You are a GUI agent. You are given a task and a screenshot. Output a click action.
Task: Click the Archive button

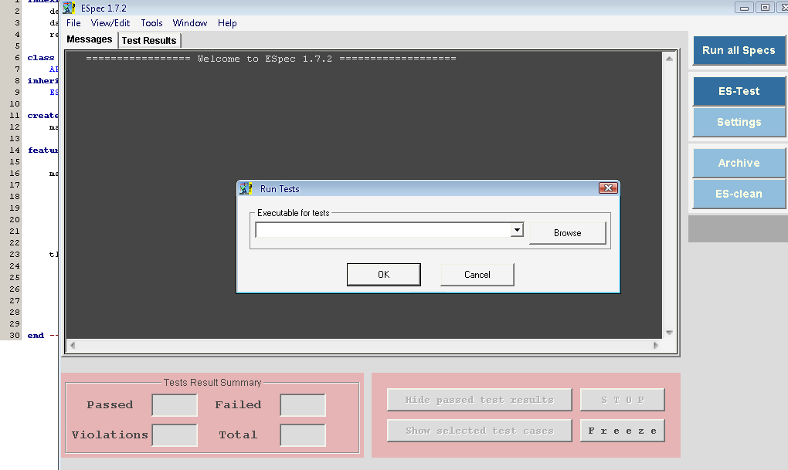tap(739, 163)
